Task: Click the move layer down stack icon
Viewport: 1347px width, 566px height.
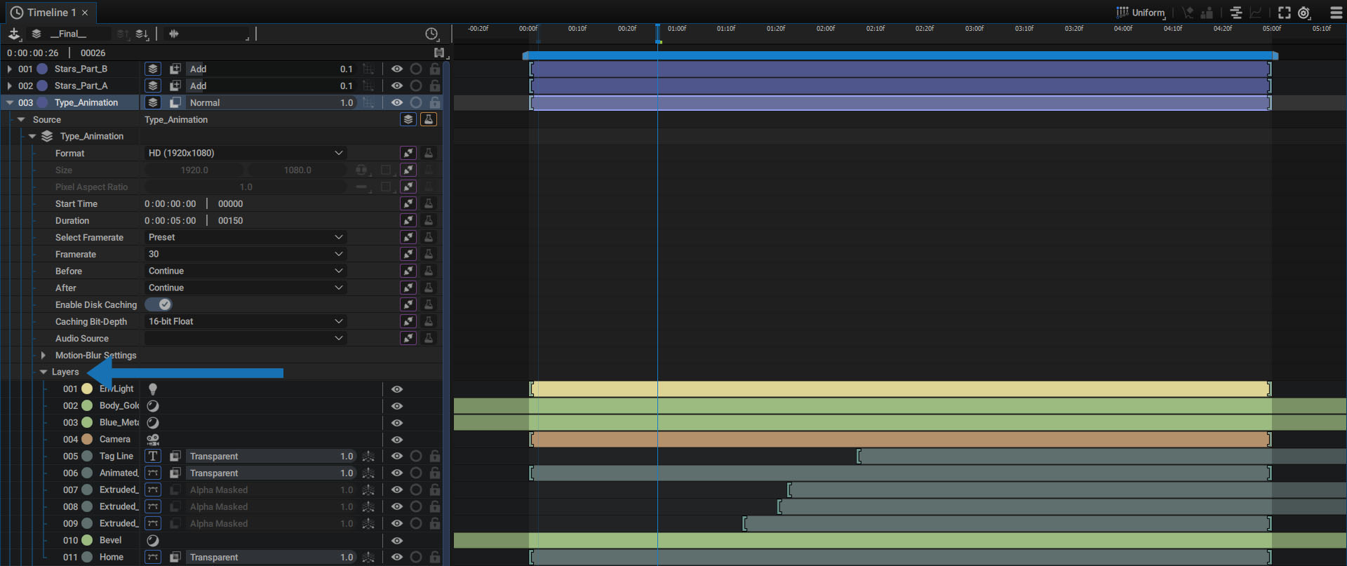Action: (142, 34)
